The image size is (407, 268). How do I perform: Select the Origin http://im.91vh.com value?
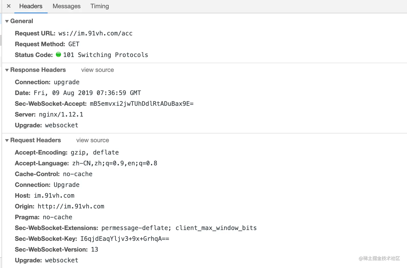click(71, 206)
